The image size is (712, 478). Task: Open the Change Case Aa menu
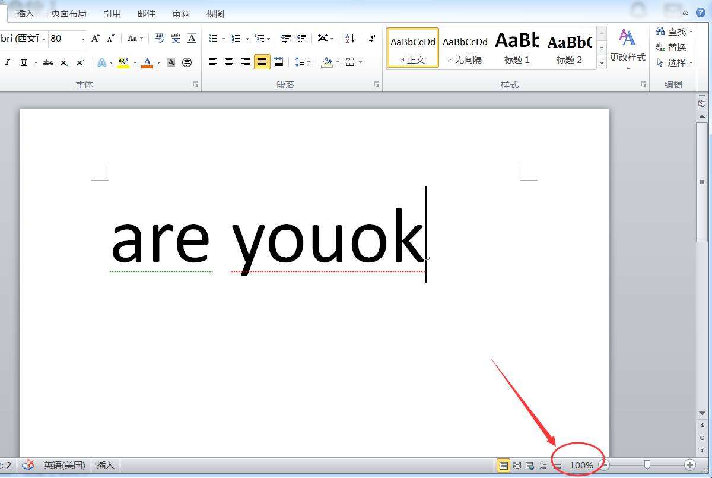135,39
